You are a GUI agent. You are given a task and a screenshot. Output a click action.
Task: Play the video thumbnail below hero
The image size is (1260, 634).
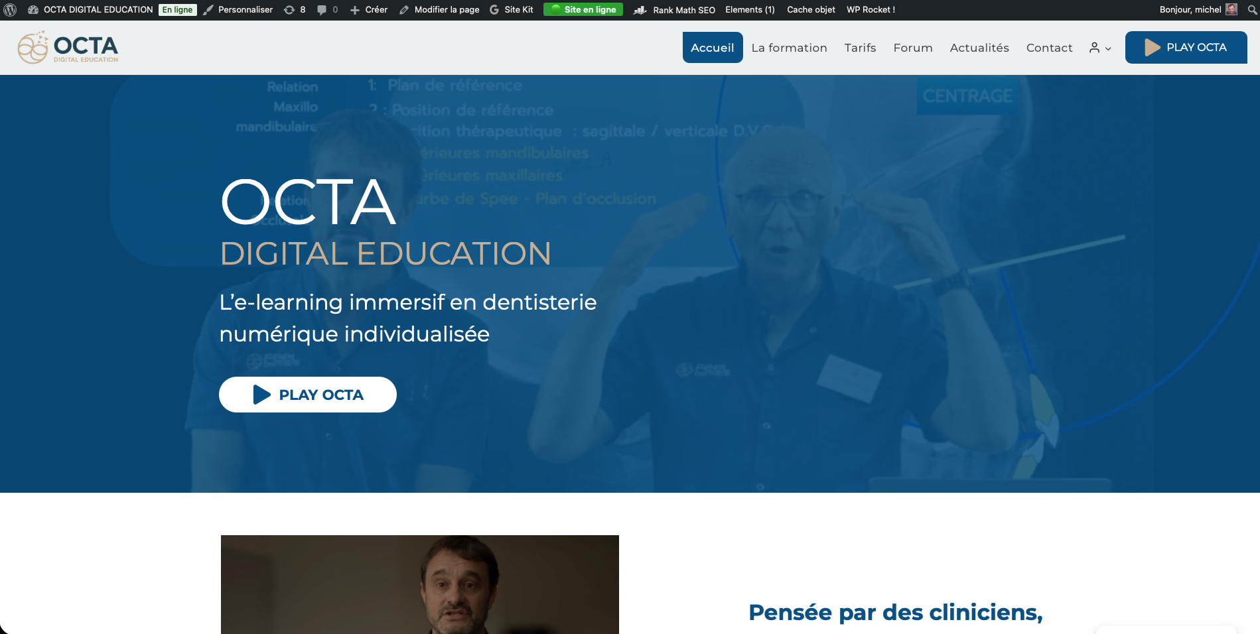point(420,584)
